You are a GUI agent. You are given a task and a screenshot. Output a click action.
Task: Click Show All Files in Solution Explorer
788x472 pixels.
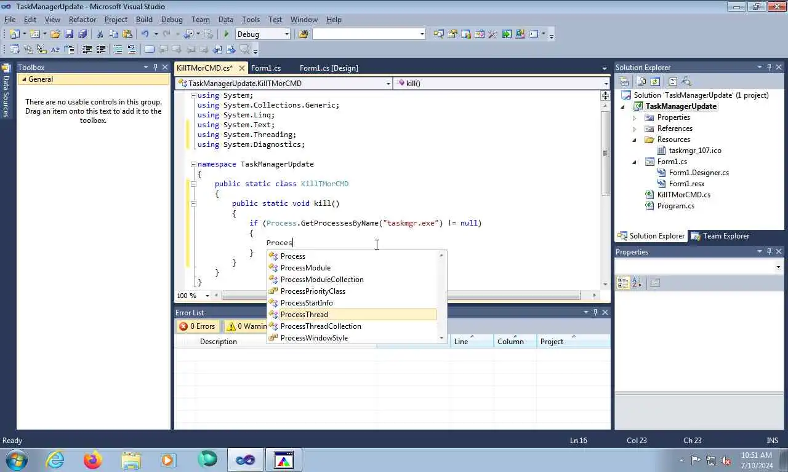point(641,81)
